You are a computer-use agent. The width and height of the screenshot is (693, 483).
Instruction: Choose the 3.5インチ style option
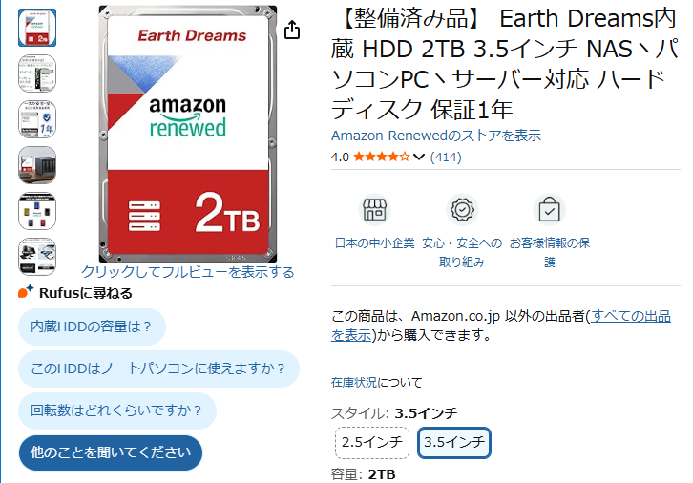point(454,443)
